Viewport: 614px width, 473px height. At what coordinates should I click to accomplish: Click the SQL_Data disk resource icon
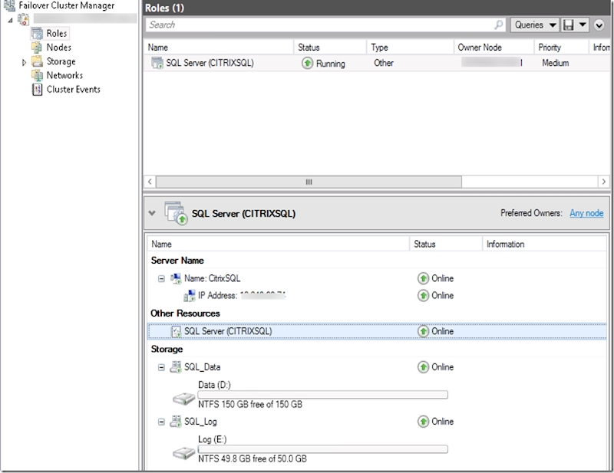pos(175,367)
